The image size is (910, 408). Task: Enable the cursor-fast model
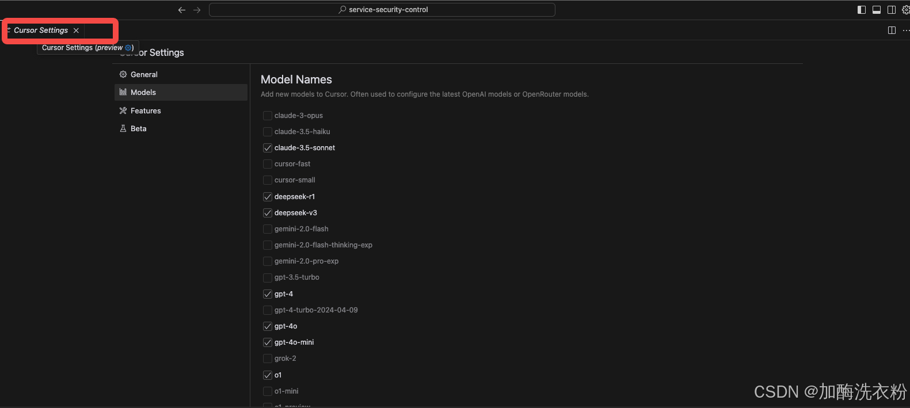[268, 164]
